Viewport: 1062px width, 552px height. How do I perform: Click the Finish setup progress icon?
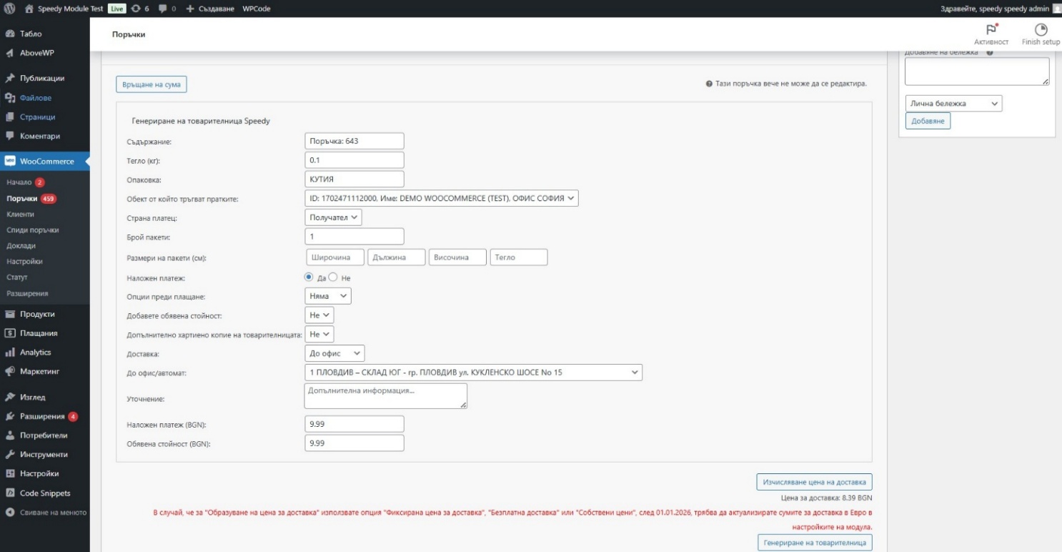pos(1041,30)
